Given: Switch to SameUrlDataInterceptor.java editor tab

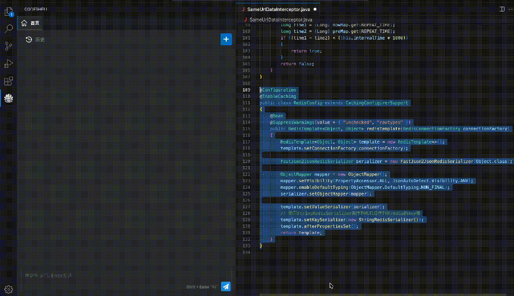Looking at the screenshot, I should click(x=278, y=10).
